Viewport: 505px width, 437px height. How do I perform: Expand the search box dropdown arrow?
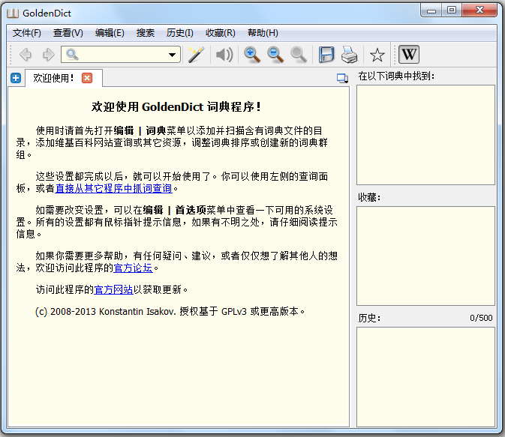[x=173, y=55]
